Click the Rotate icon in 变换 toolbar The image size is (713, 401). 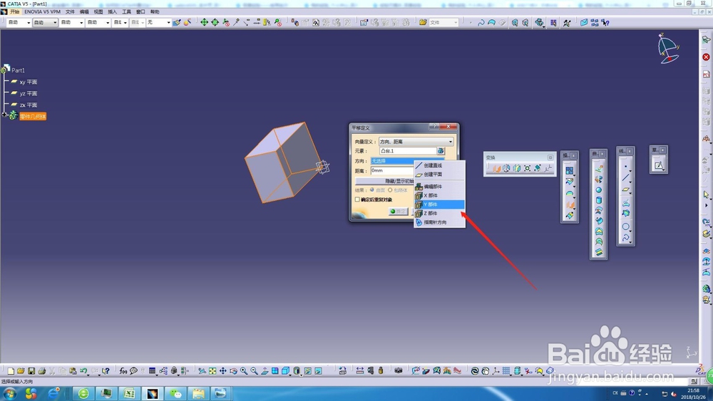tap(506, 169)
